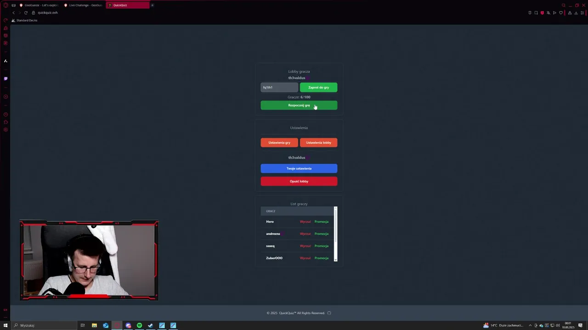588x330 pixels.
Task: Click the player list scroll down arrow
Action: click(335, 260)
